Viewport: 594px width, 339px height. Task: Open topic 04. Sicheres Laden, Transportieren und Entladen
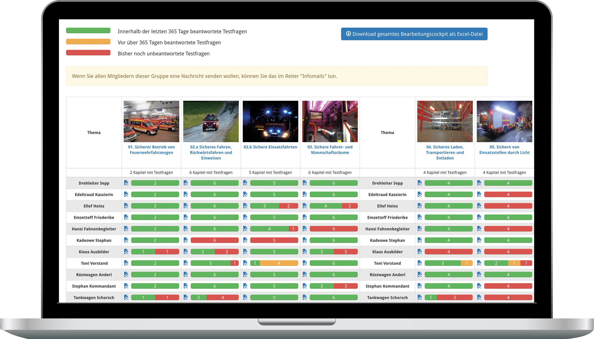point(445,152)
